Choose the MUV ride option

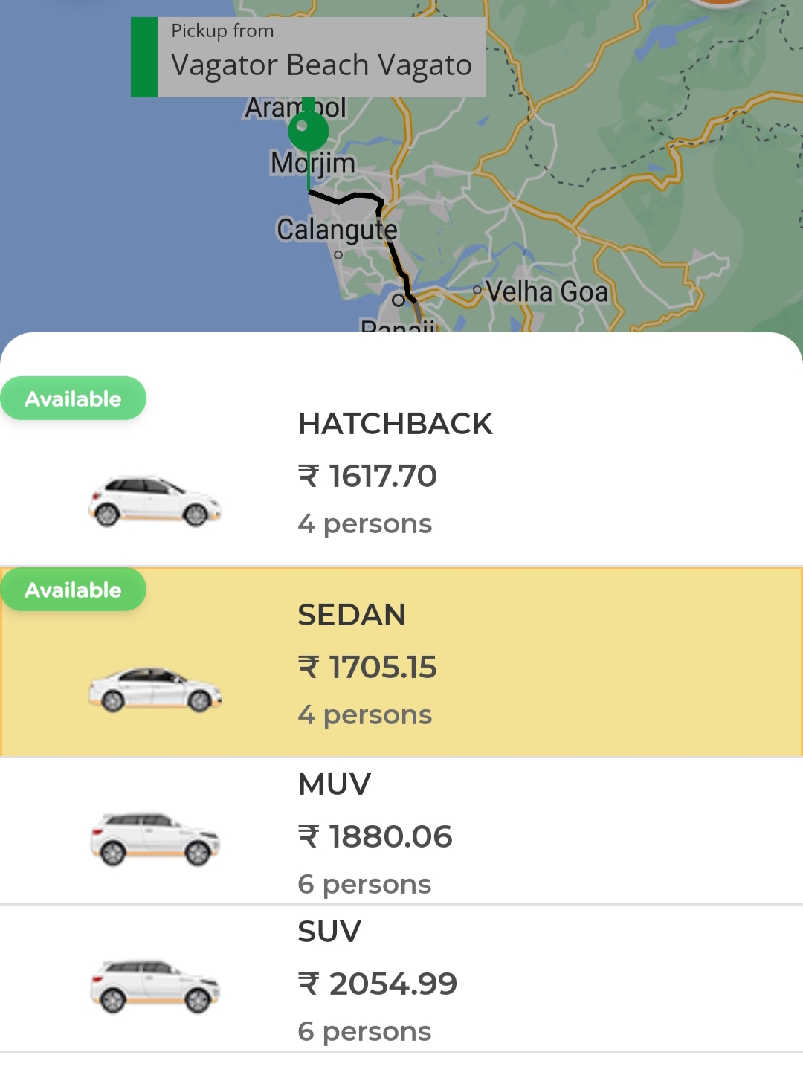[x=401, y=831]
